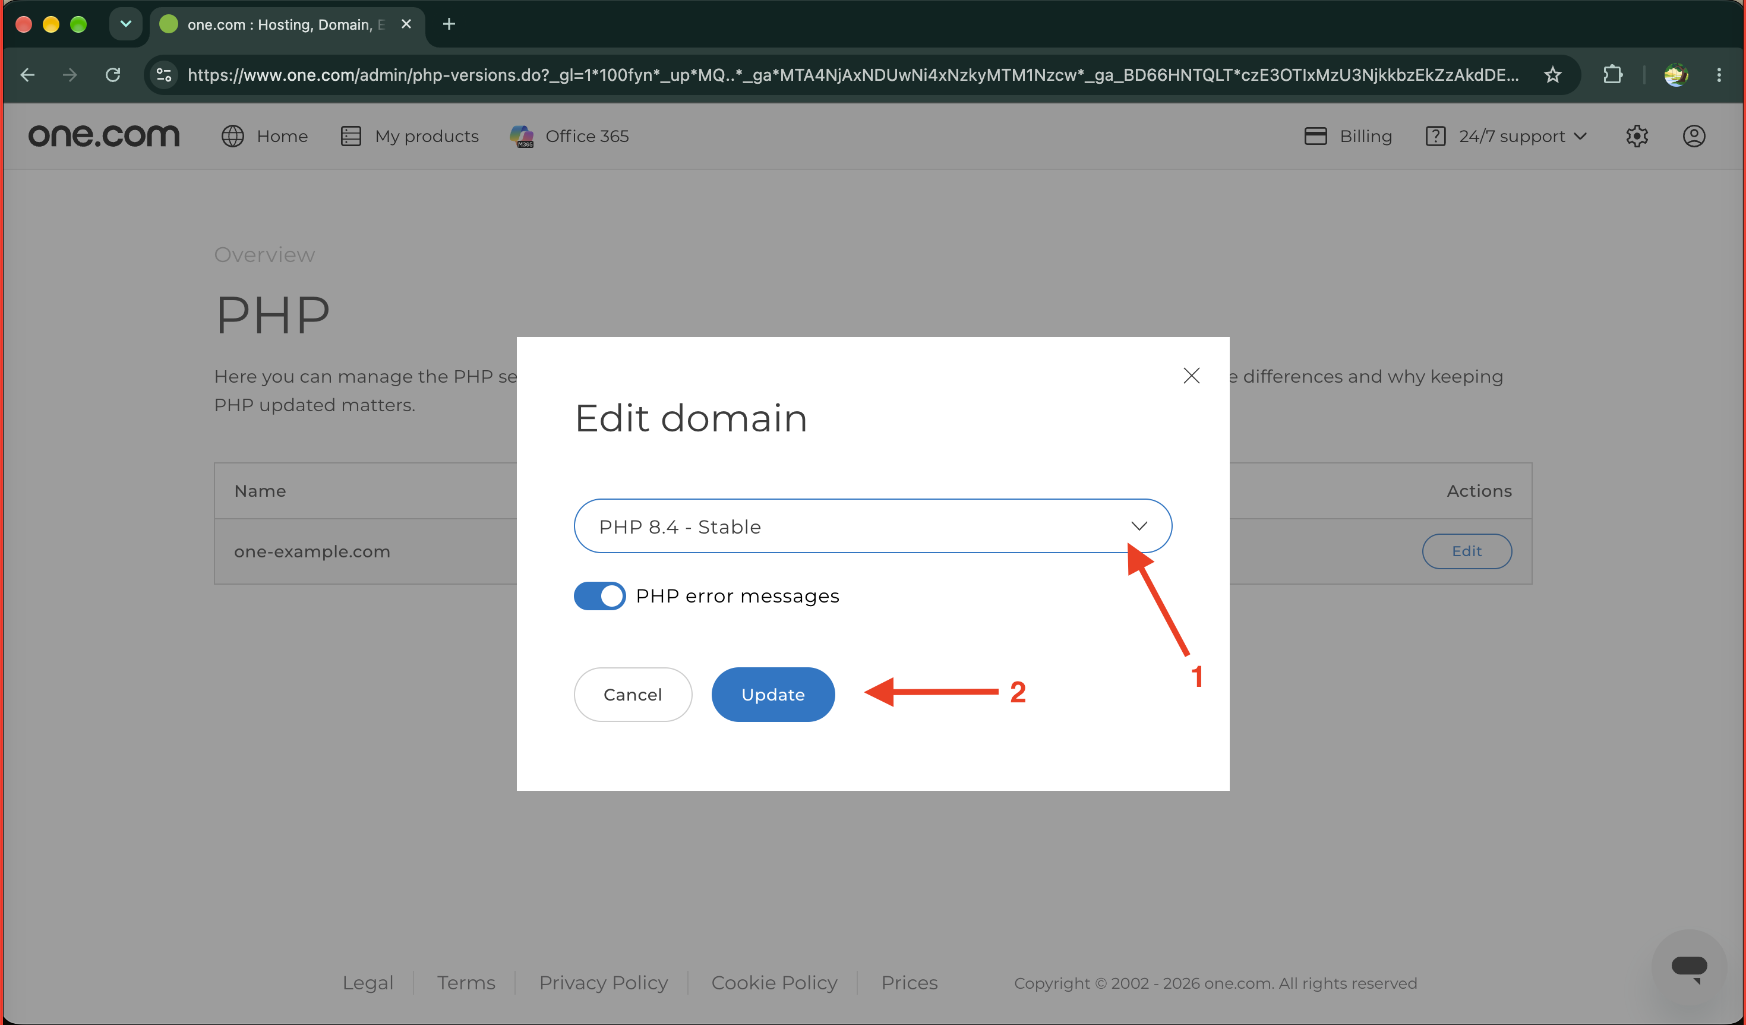
Task: Open the user account profile icon
Action: point(1693,137)
